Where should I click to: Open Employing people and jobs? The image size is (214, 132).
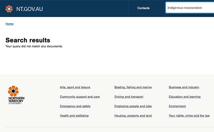click(133, 106)
